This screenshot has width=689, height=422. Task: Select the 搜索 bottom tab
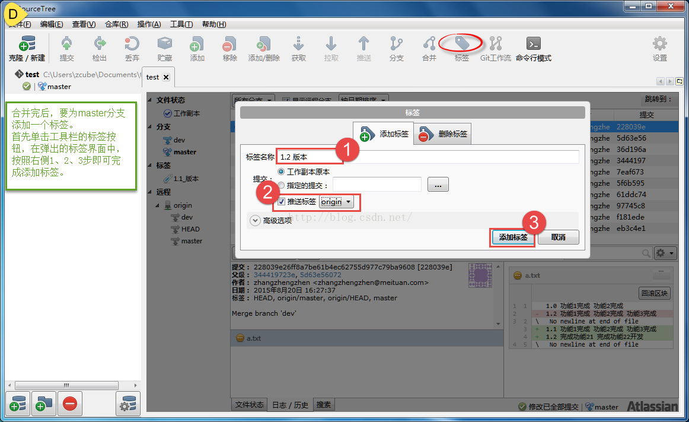(324, 405)
